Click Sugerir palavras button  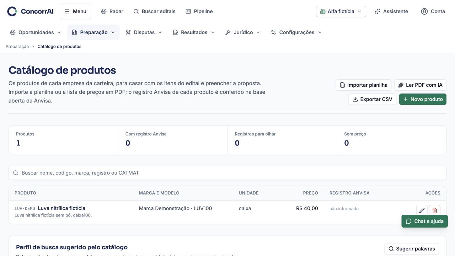tap(412, 249)
